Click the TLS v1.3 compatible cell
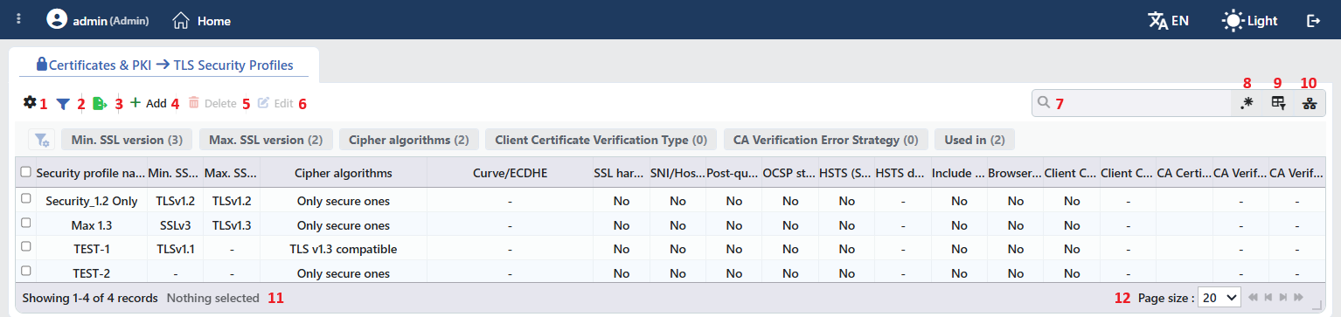The image size is (1341, 317). click(344, 249)
